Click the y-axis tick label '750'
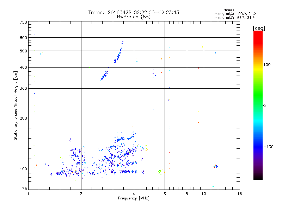Screen dimensions: 282x211 pos(23,22)
